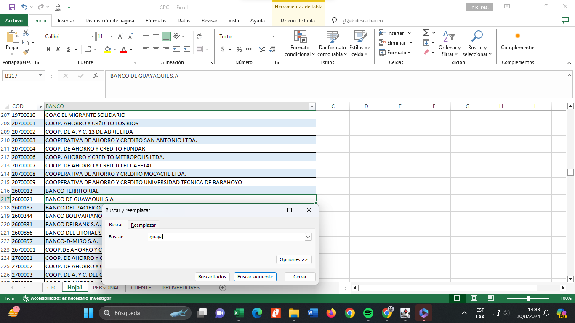This screenshot has height=323, width=575.
Task: Add a new sheet with plus icon
Action: [223, 288]
